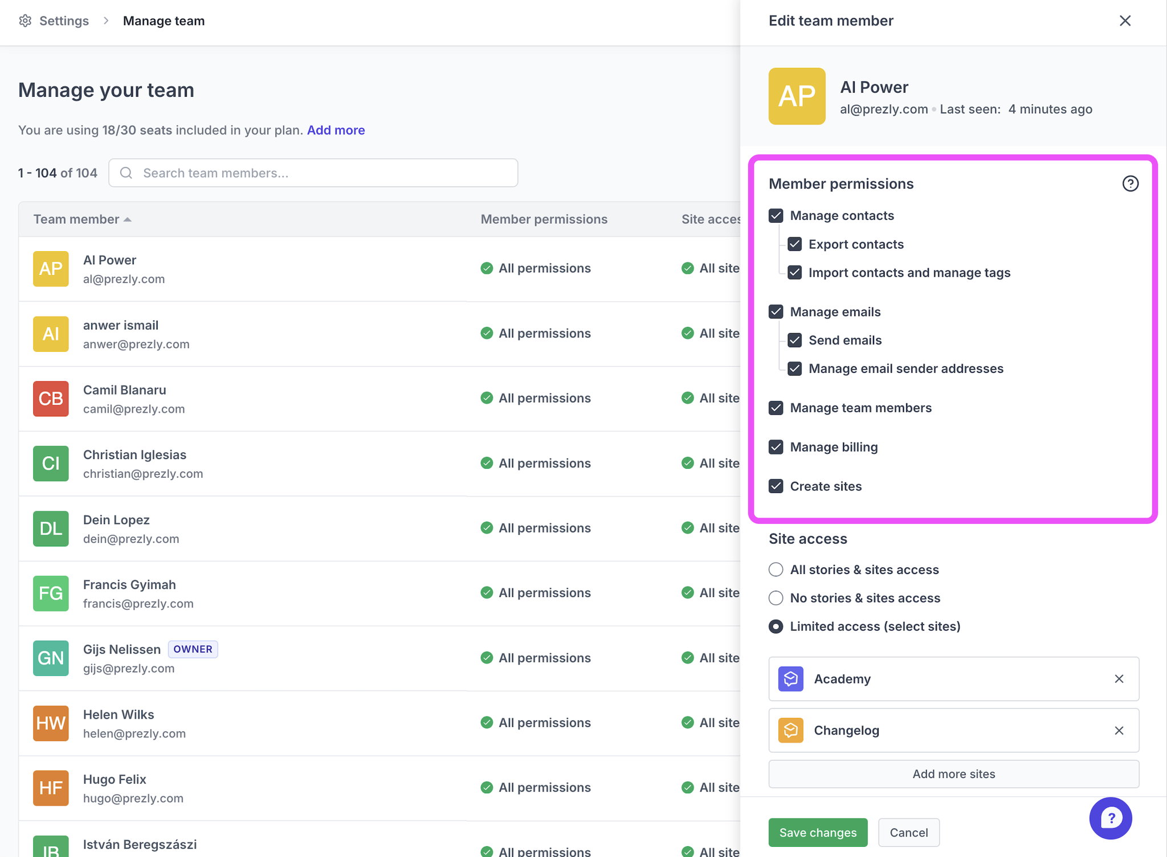Disable the Send emails permission
Screen dimensions: 1167x857
[x=795, y=341]
